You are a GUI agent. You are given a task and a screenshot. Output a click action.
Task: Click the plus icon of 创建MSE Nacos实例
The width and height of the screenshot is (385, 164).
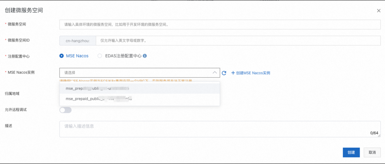pyautogui.click(x=233, y=73)
